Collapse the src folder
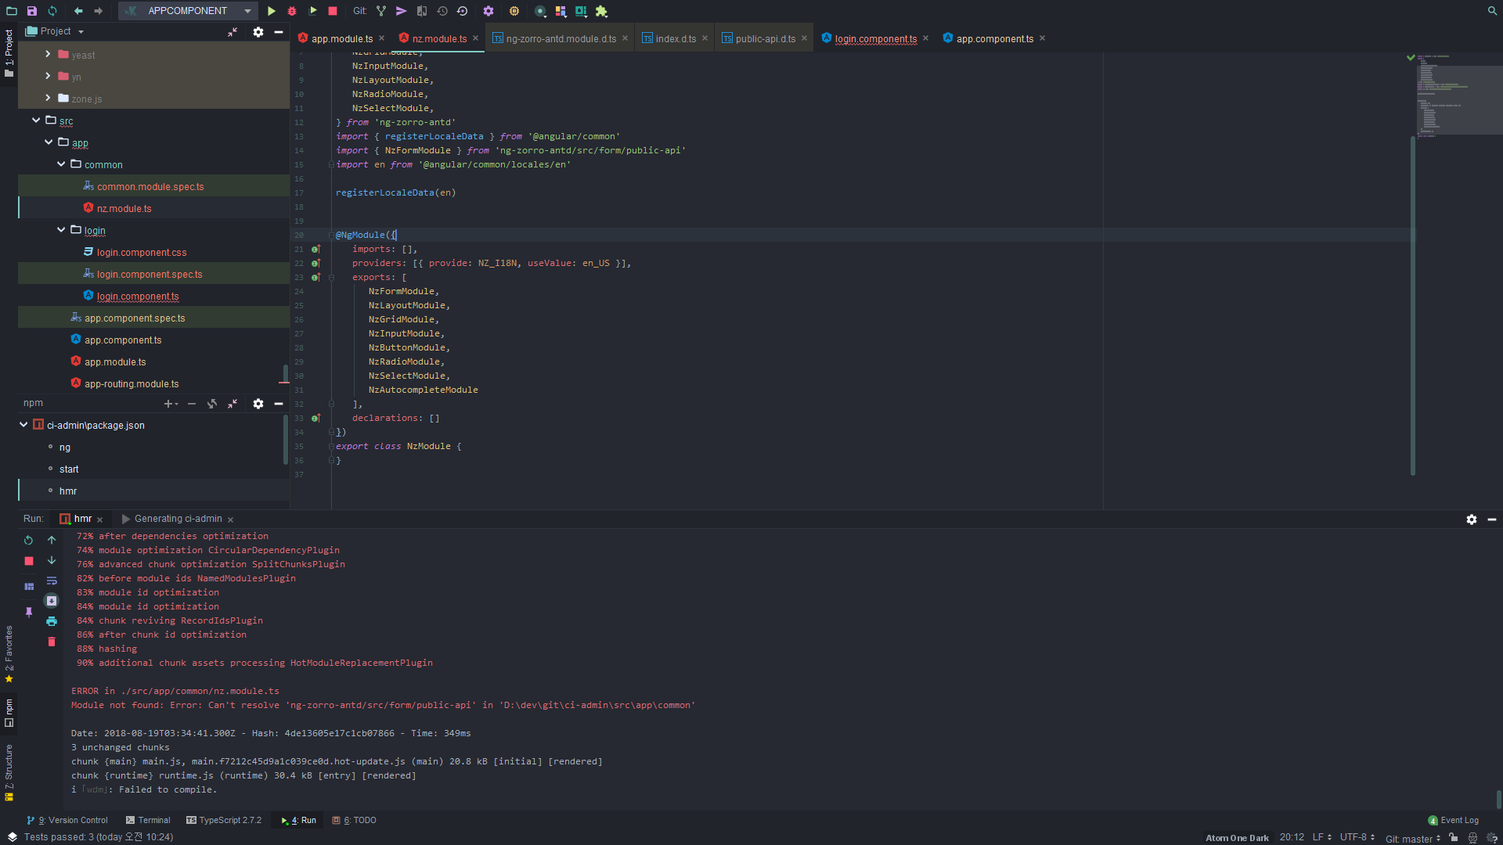 pos(35,120)
